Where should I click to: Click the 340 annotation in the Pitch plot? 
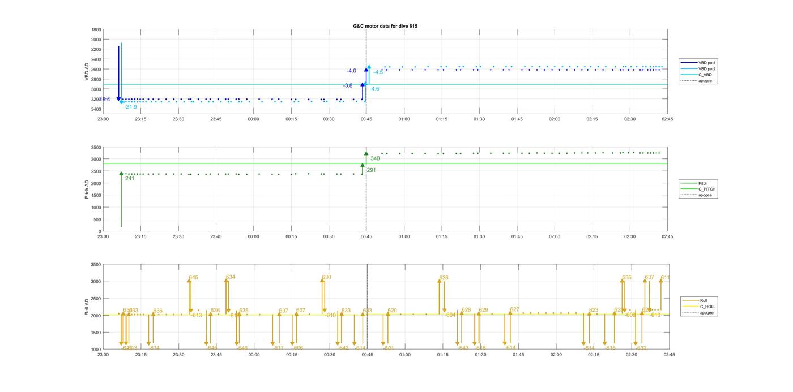(375, 158)
